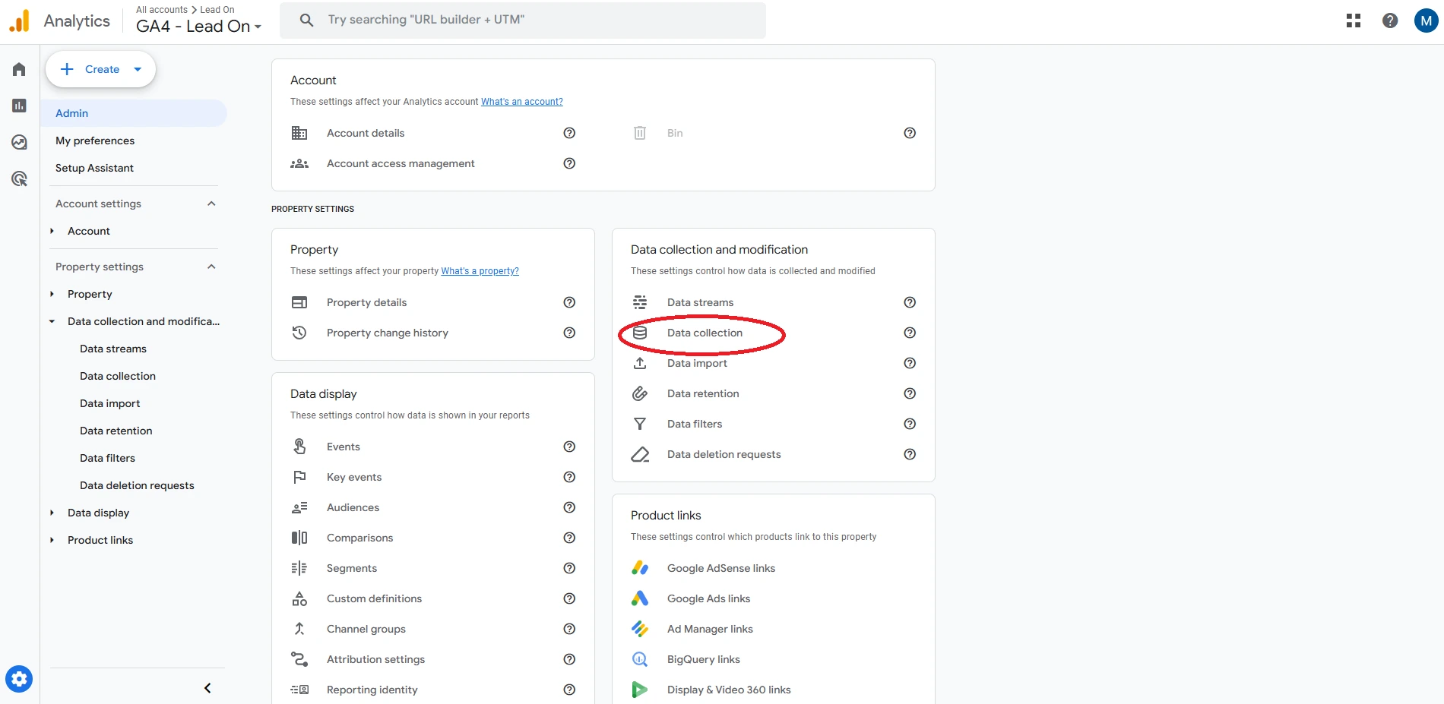Open the Google apps grid icon

coord(1354,21)
